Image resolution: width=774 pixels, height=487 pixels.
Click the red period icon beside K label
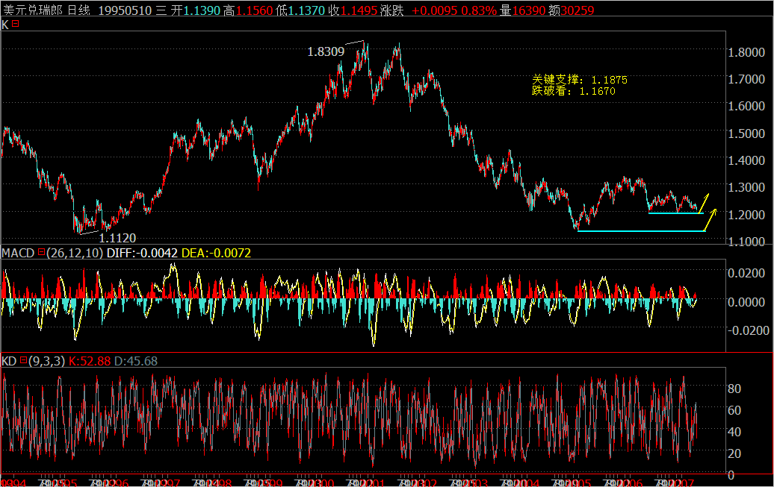click(16, 25)
